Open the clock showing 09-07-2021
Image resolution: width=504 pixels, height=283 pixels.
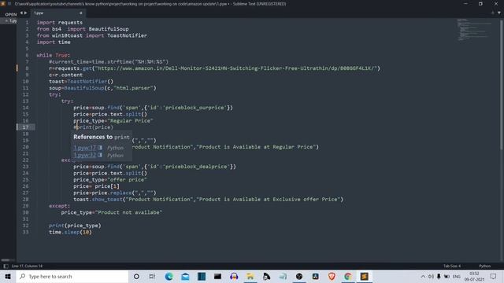click(474, 276)
